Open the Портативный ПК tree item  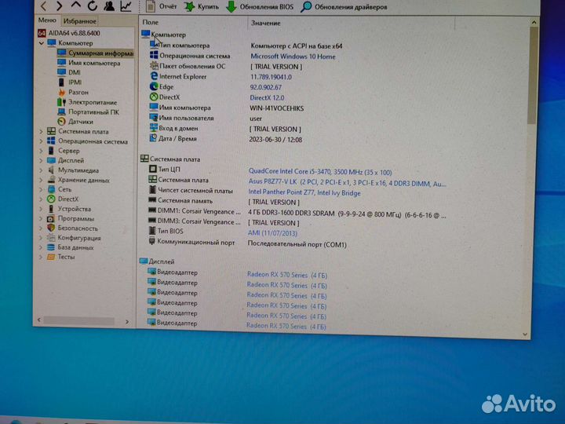coord(93,111)
